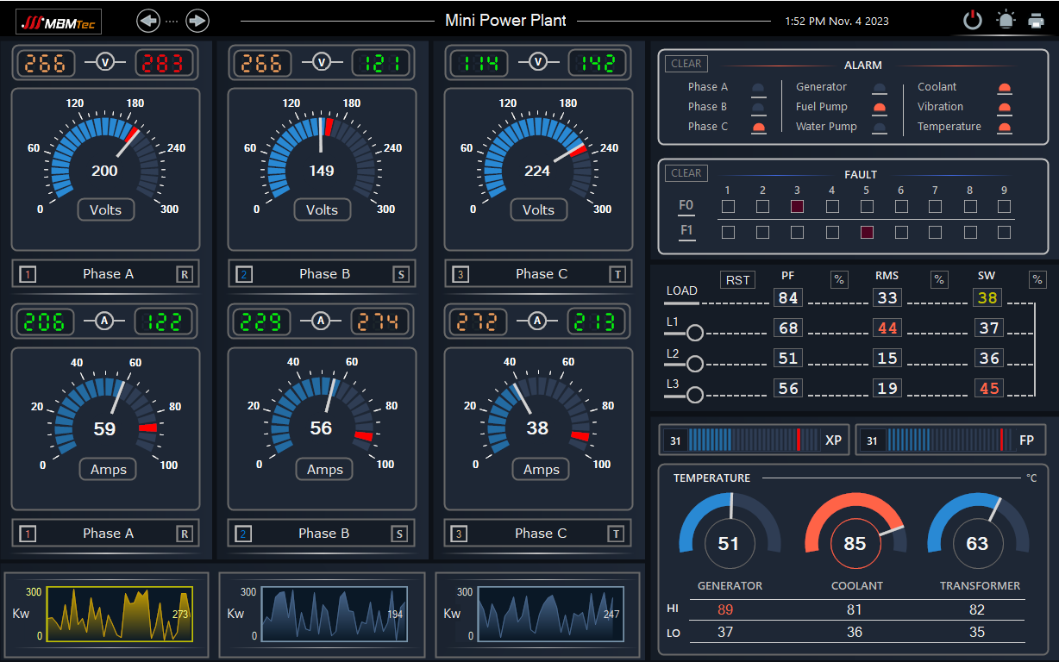
Task: Clear faults with the FAULT CLEAR button
Action: pyautogui.click(x=686, y=173)
